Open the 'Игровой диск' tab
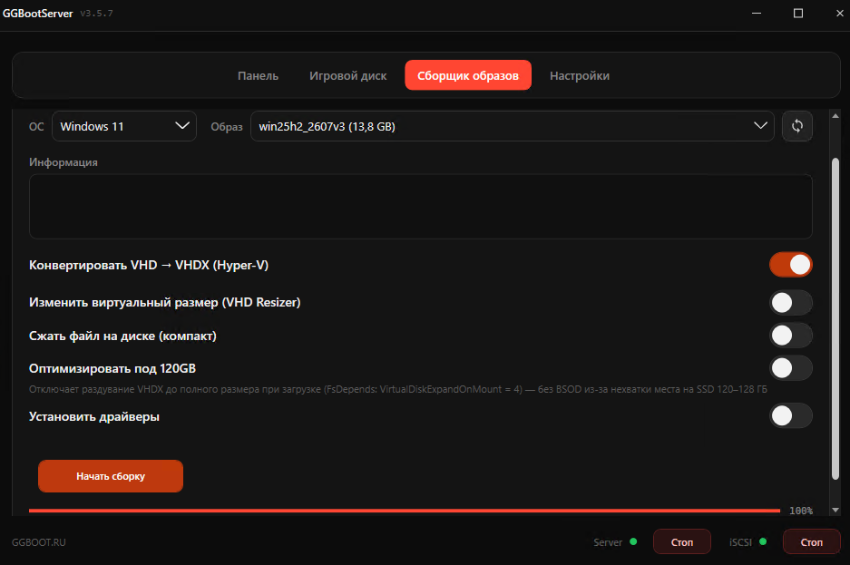 (348, 76)
